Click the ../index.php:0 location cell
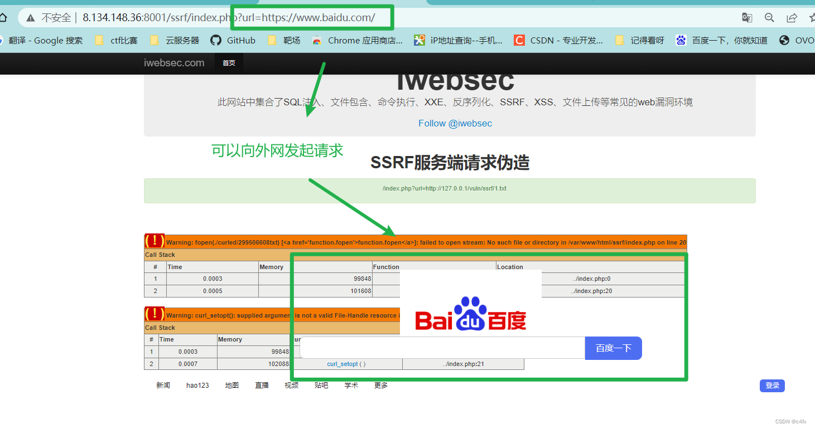Viewport: 815px width, 429px height. [592, 279]
